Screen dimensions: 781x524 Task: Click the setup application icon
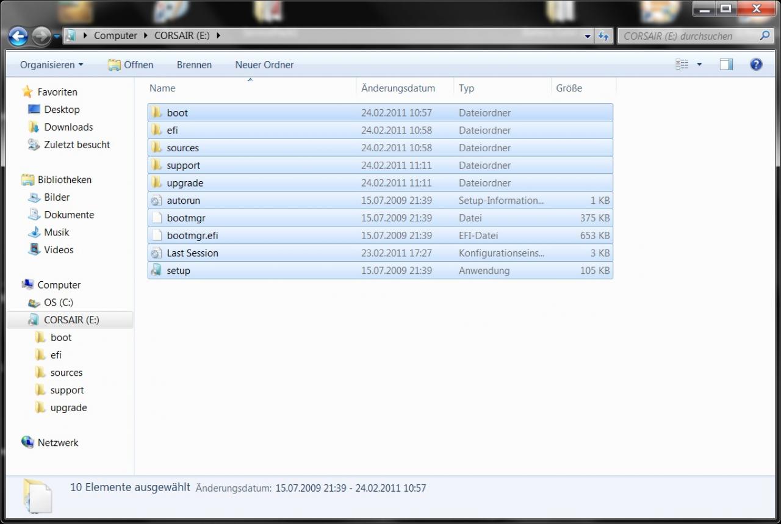[157, 271]
